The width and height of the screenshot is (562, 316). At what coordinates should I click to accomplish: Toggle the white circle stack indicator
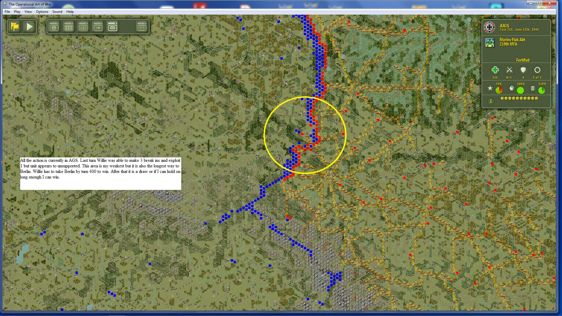pos(537,70)
